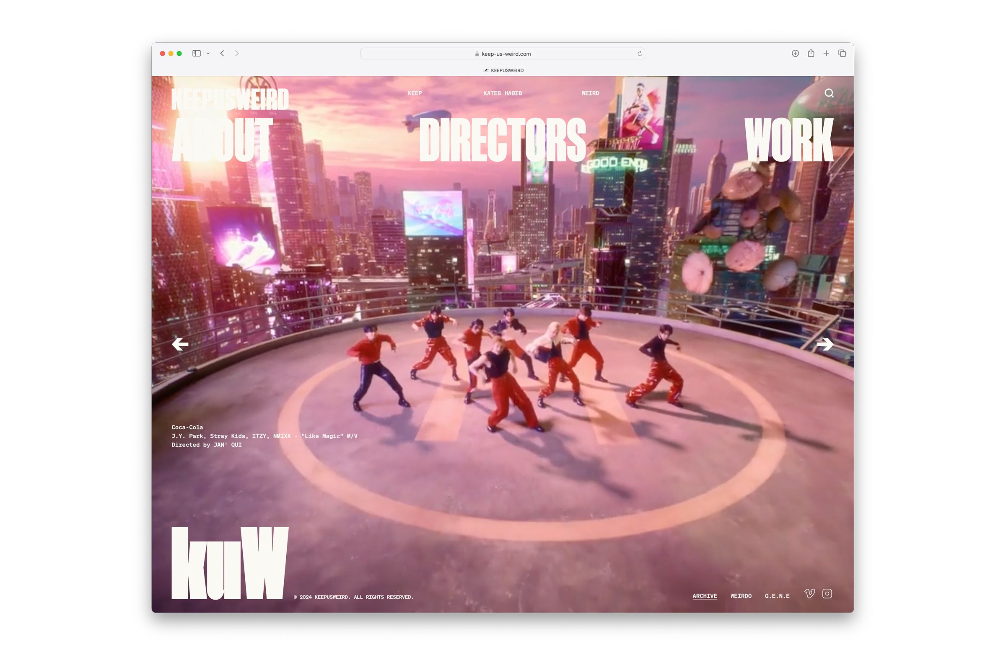Go to previous slide with left arrow
This screenshot has height=670, width=1006.
point(180,344)
